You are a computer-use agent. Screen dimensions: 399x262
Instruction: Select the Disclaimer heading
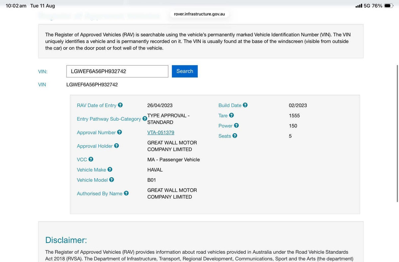(x=66, y=240)
